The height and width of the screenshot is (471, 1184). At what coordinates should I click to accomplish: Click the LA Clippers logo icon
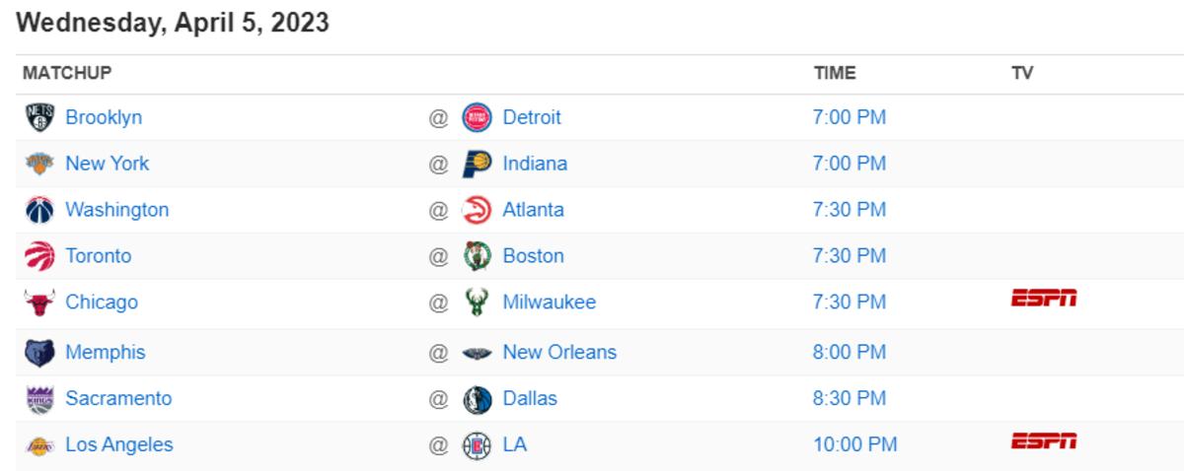pyautogui.click(x=477, y=444)
